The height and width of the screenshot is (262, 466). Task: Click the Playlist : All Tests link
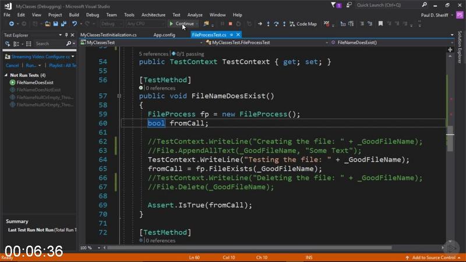(x=62, y=65)
